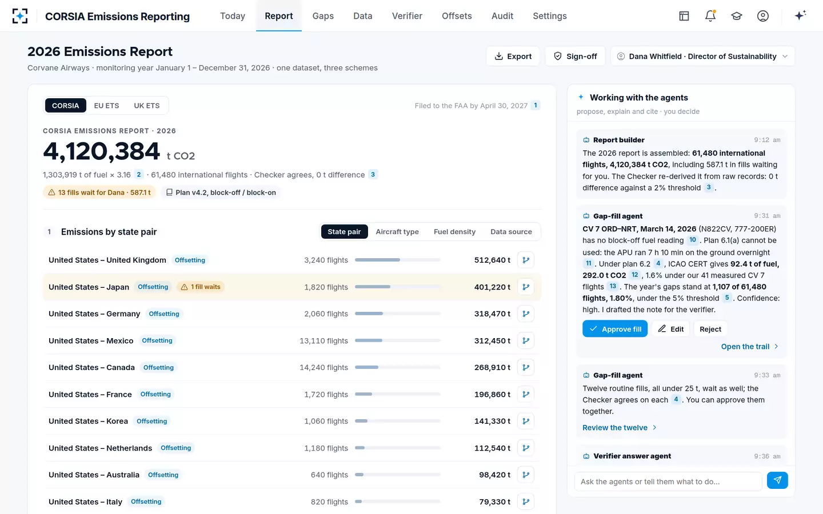Open branch icon for United States – Japan row
This screenshot has height=514, width=823.
526,287
